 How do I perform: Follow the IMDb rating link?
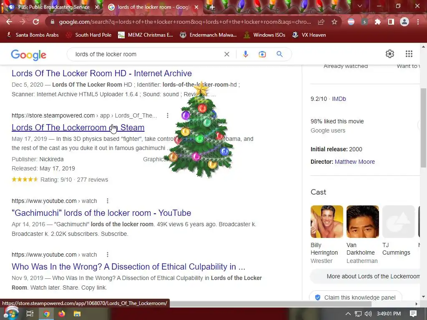click(339, 99)
